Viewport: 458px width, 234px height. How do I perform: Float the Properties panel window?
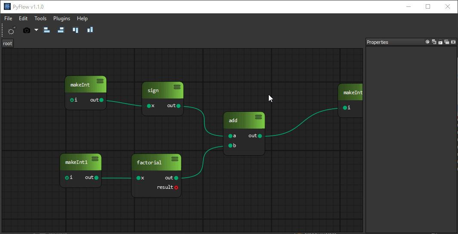pos(447,42)
